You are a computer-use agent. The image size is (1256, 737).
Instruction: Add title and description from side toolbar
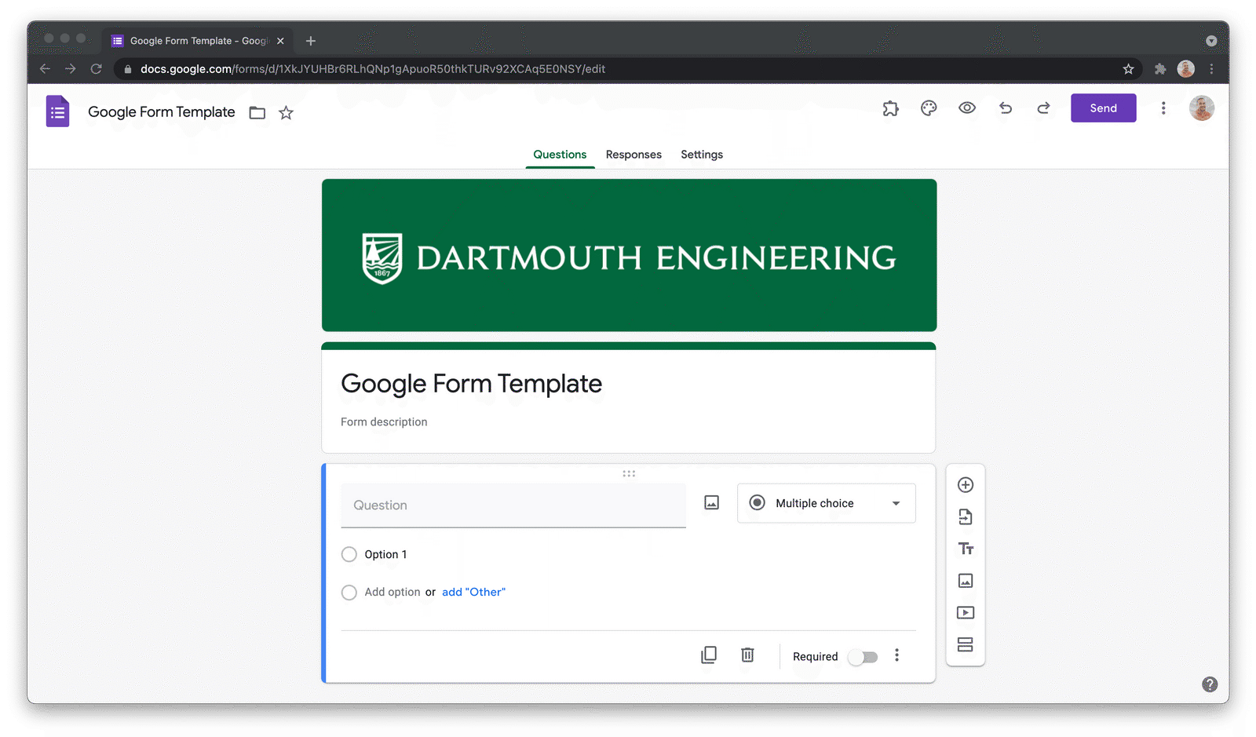pyautogui.click(x=966, y=549)
